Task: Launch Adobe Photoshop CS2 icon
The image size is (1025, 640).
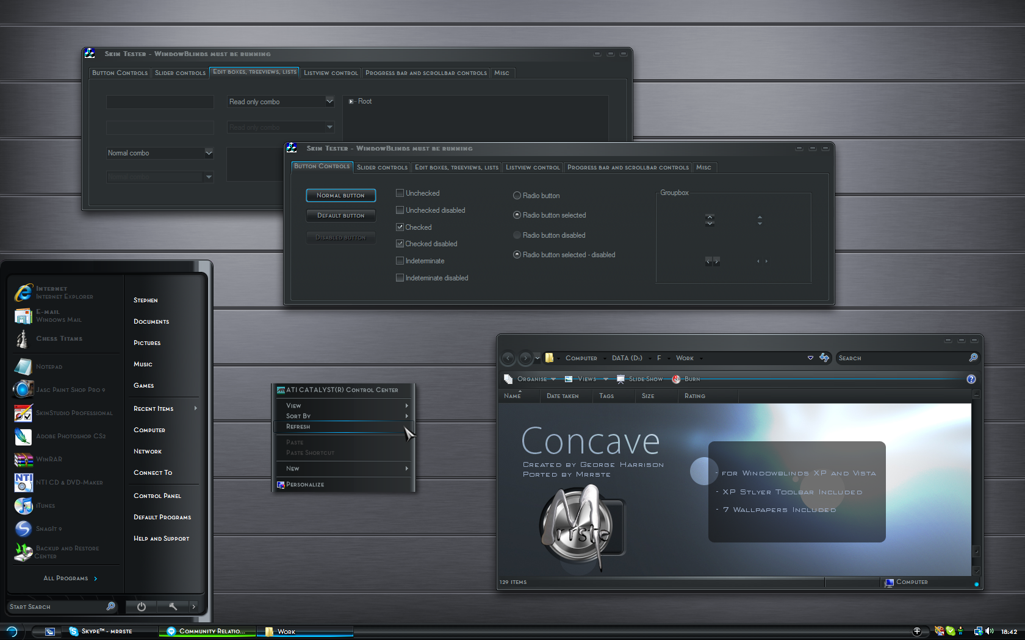Action: (x=23, y=436)
